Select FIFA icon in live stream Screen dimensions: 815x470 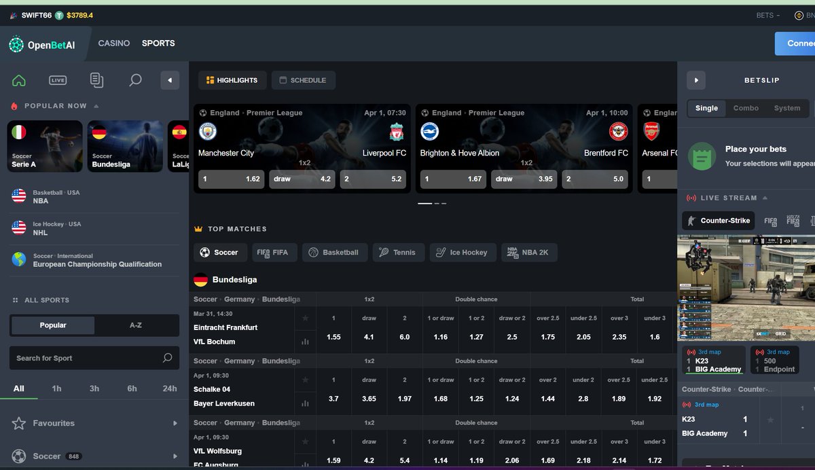click(x=770, y=221)
